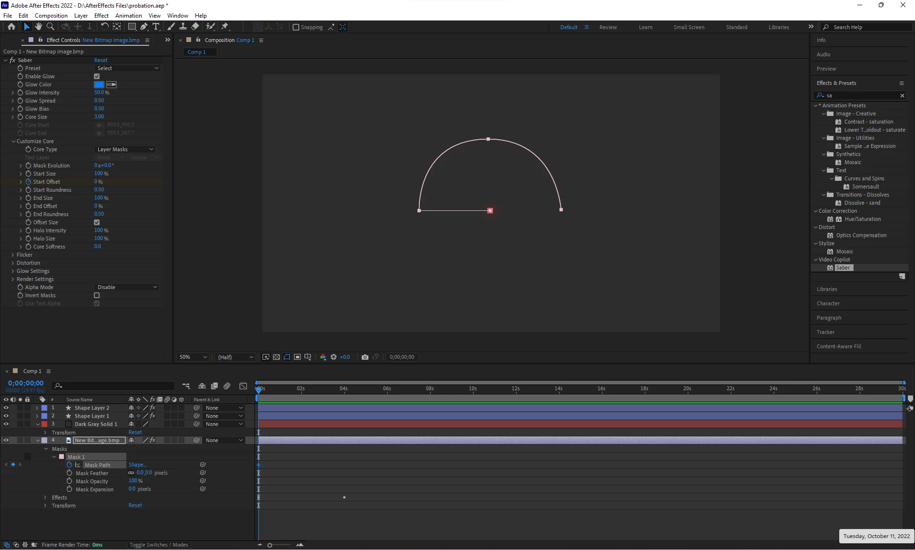Open the Core Type dropdown
Screen dimensions: 915x550
[125, 149]
